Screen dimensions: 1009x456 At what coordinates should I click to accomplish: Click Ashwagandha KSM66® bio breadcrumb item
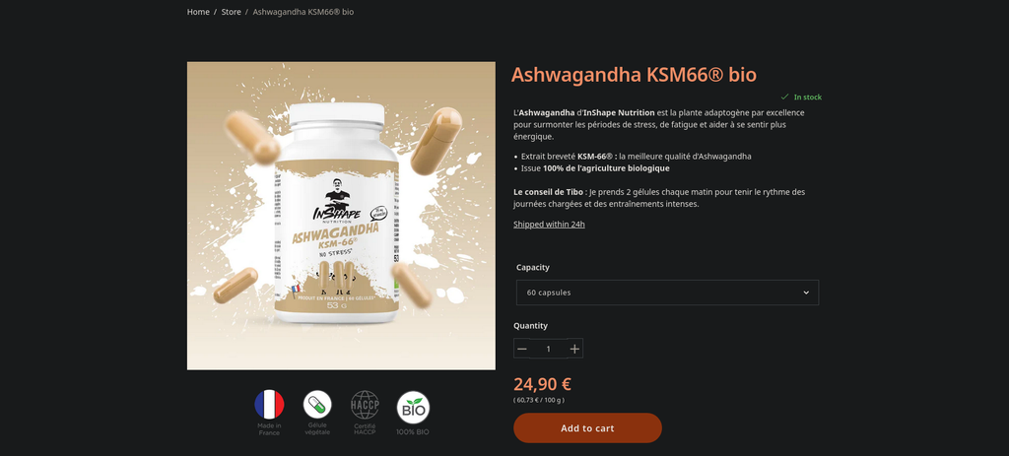tap(303, 12)
